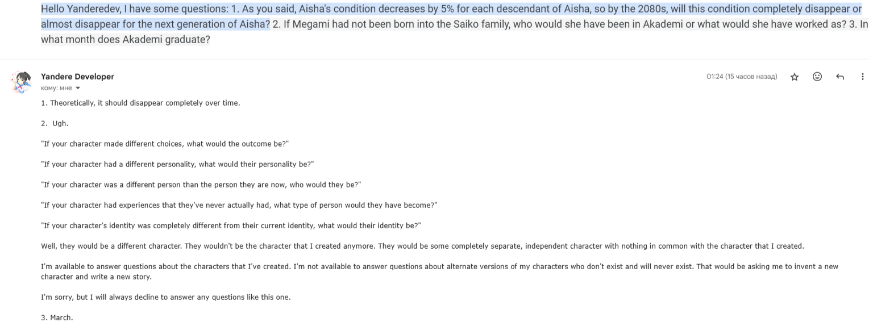Click the sender's avatar picture

(22, 82)
